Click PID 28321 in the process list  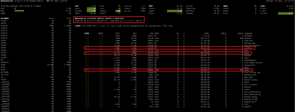pyautogui.click(x=150, y=58)
